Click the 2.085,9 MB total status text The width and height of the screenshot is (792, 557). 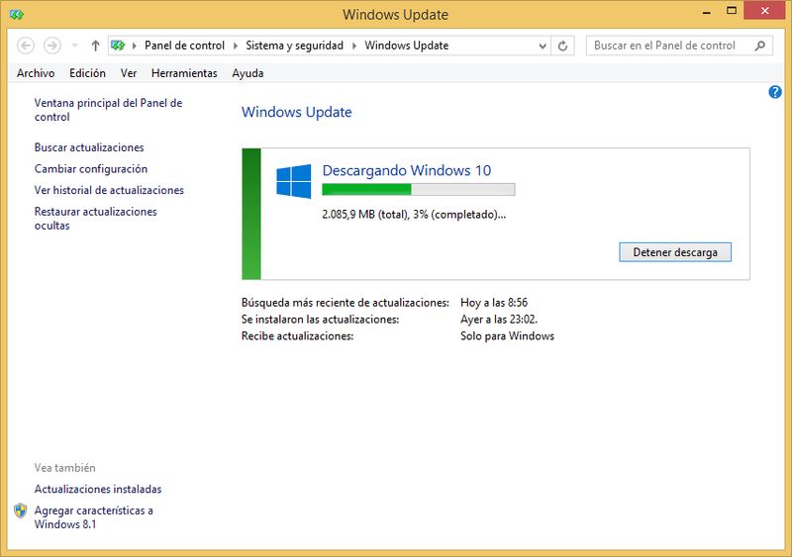[414, 214]
